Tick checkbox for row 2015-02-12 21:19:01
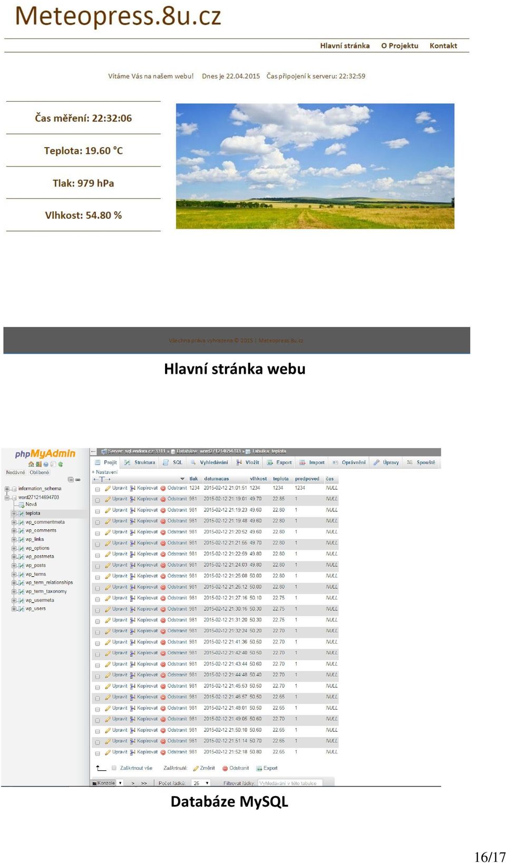 tap(98, 500)
